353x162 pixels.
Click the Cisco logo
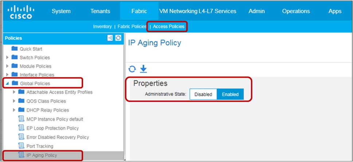21,12
